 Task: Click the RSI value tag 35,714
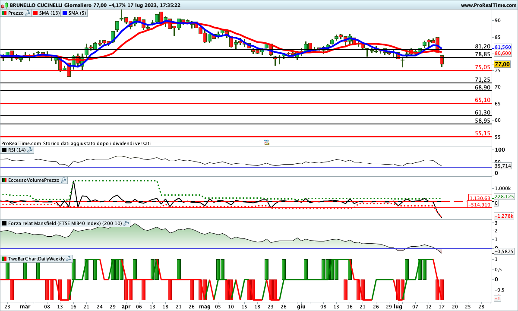(x=503, y=166)
